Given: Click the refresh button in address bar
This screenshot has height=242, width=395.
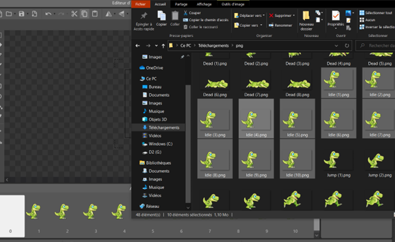Looking at the screenshot, I should coord(347,46).
